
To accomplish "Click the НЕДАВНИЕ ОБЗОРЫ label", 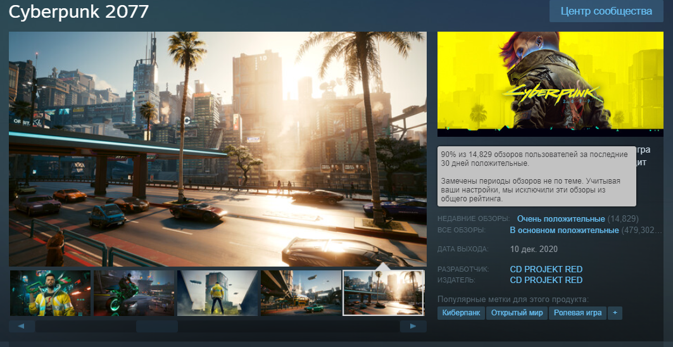I will point(474,219).
